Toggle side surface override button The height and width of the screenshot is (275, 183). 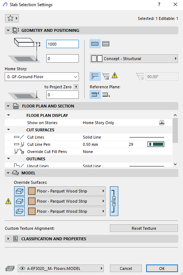click(20, 201)
